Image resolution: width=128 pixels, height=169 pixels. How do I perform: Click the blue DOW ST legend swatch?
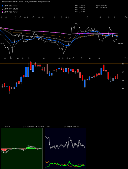pos(3,6)
